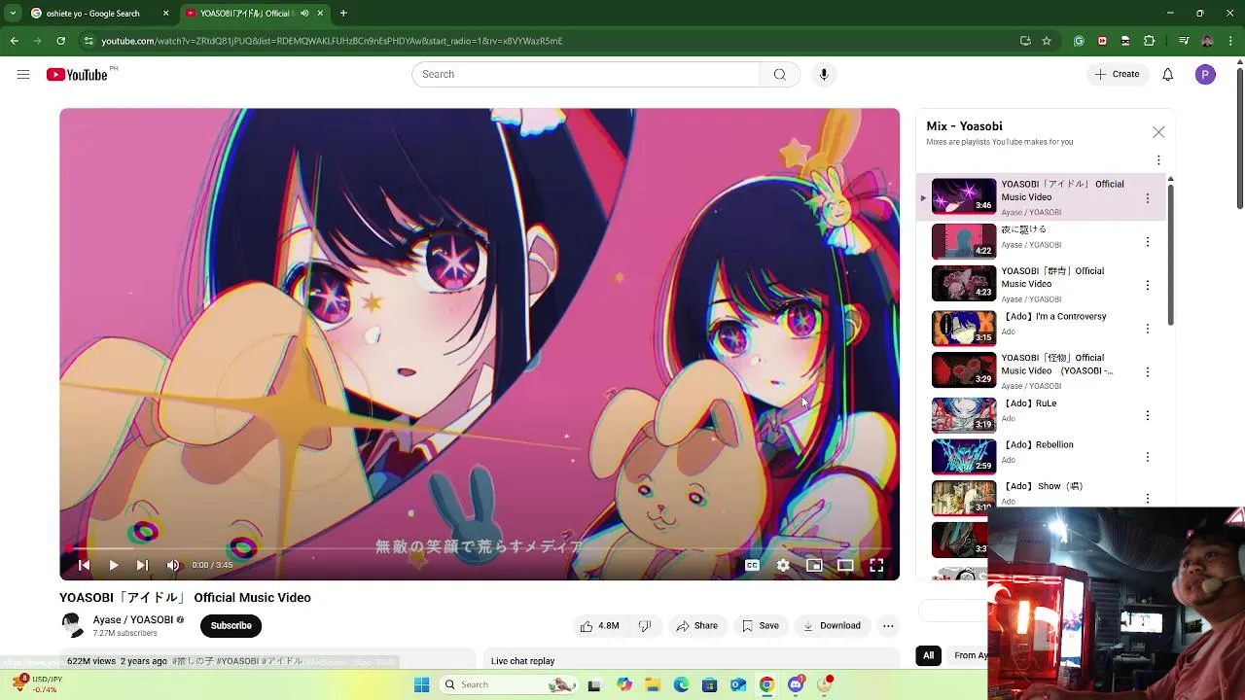The height and width of the screenshot is (700, 1245).
Task: Open a new browser tab
Action: pos(343,14)
